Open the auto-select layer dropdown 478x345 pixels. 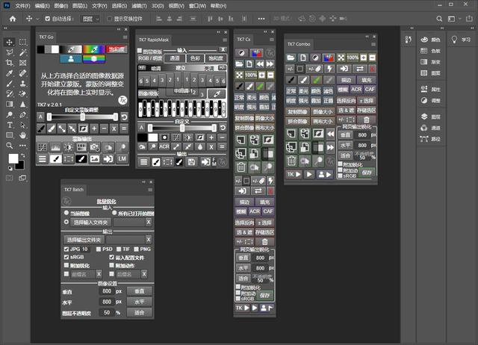click(x=91, y=19)
